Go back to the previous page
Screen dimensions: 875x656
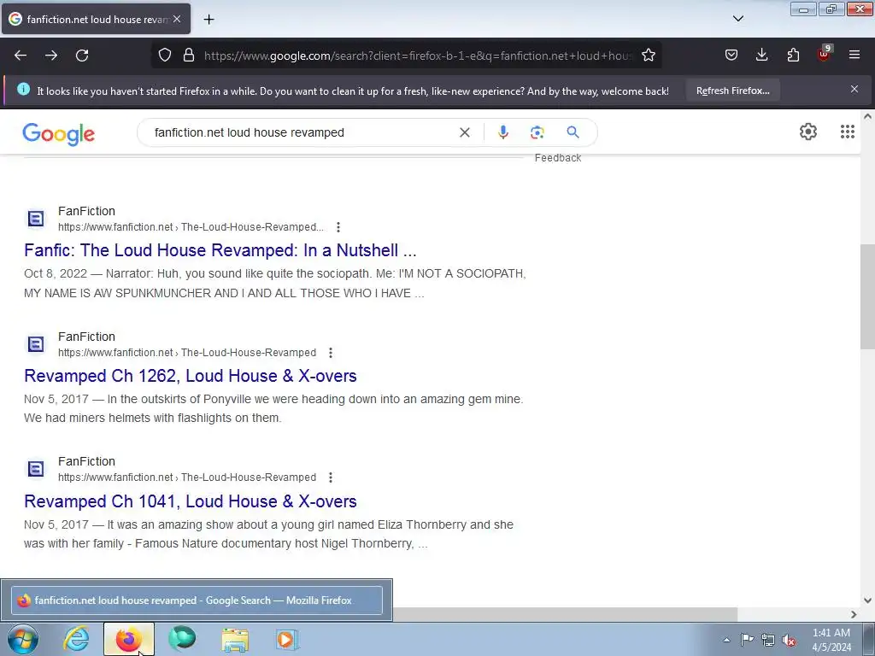(x=21, y=56)
